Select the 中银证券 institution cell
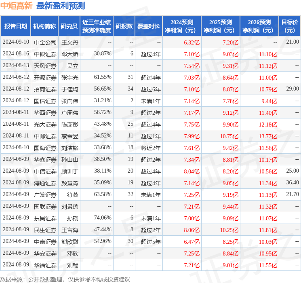The height and width of the screenshot is (283, 301). click(45, 54)
